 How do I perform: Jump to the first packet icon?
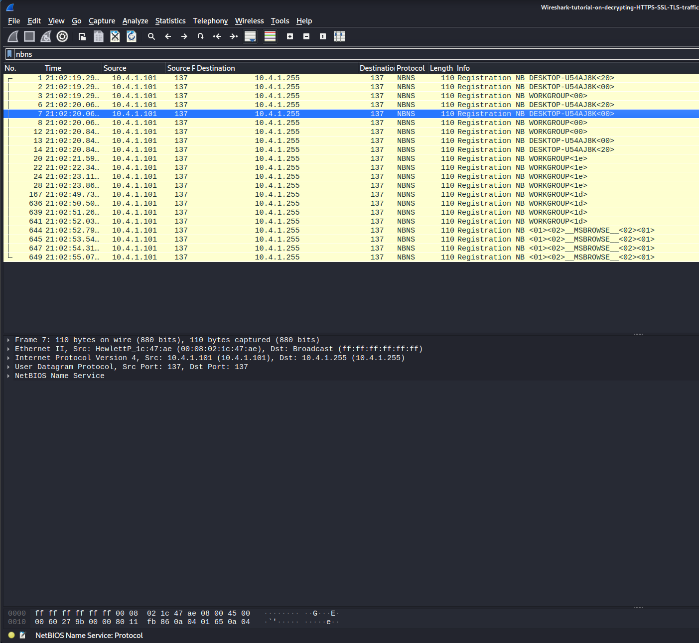217,36
